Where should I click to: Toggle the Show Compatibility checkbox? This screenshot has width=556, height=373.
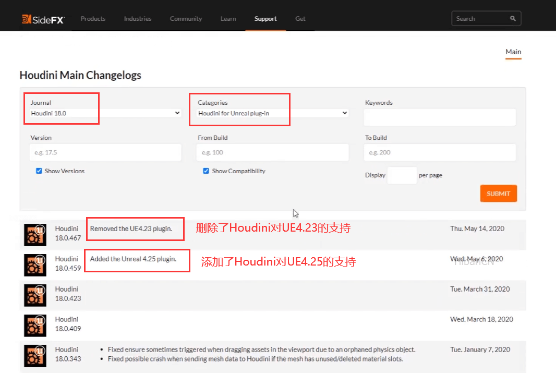206,171
